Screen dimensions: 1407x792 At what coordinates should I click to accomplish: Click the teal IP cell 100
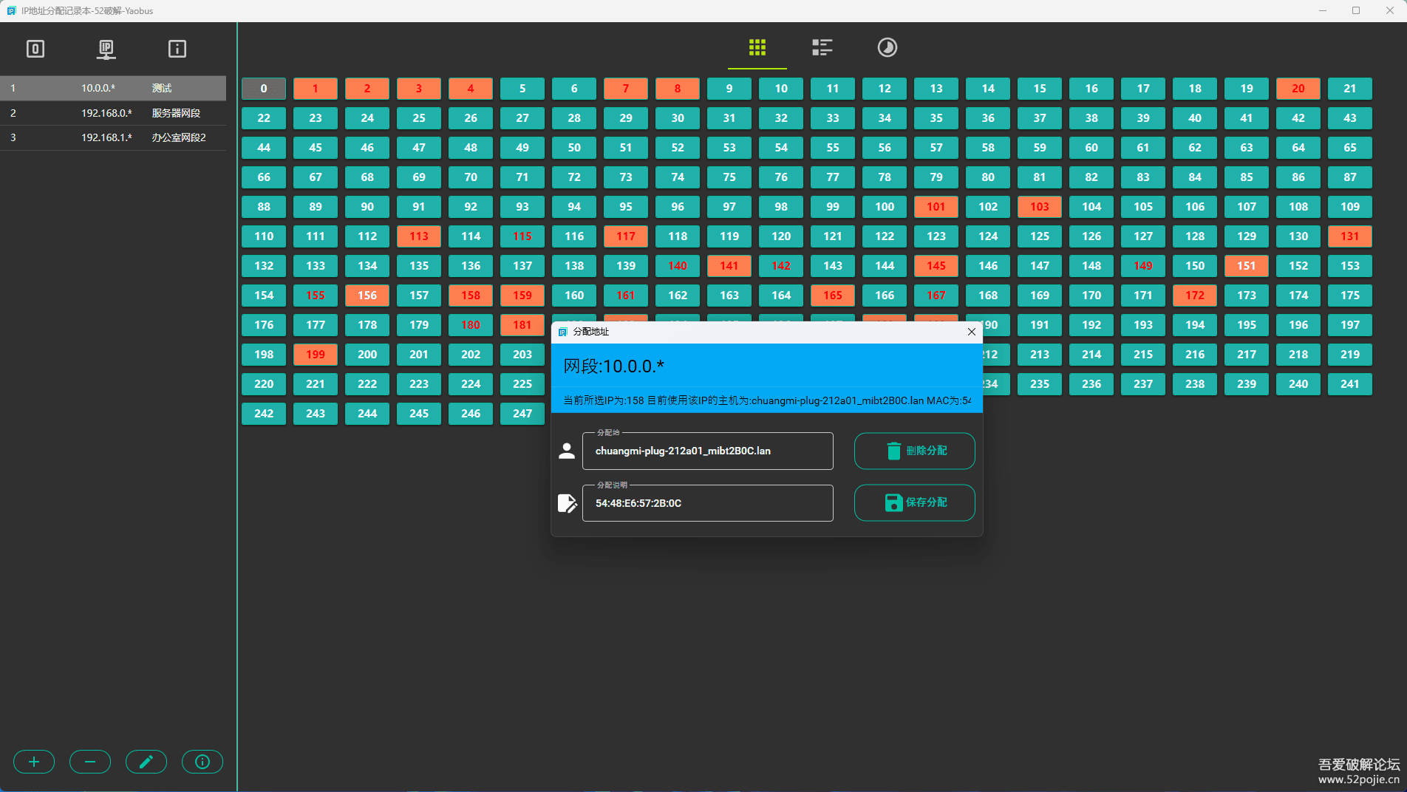884,207
